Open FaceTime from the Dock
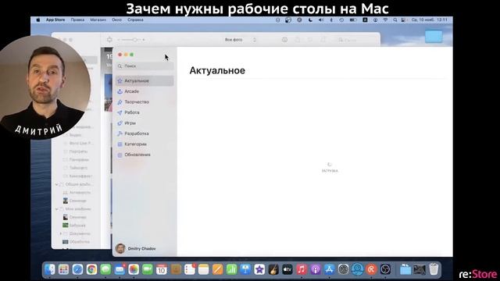This screenshot has width=500, height=281. click(x=148, y=269)
